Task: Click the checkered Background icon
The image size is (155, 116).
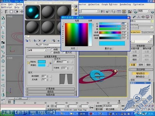Action: pyautogui.click(x=76, y=14)
